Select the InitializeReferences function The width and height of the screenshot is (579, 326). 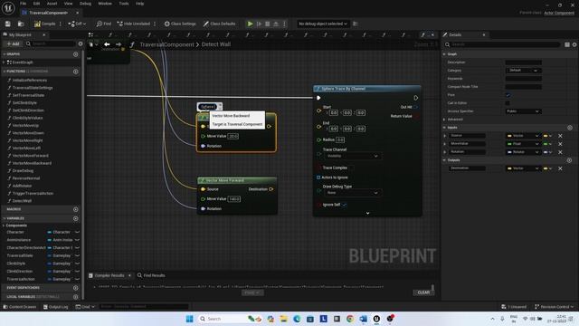point(29,81)
